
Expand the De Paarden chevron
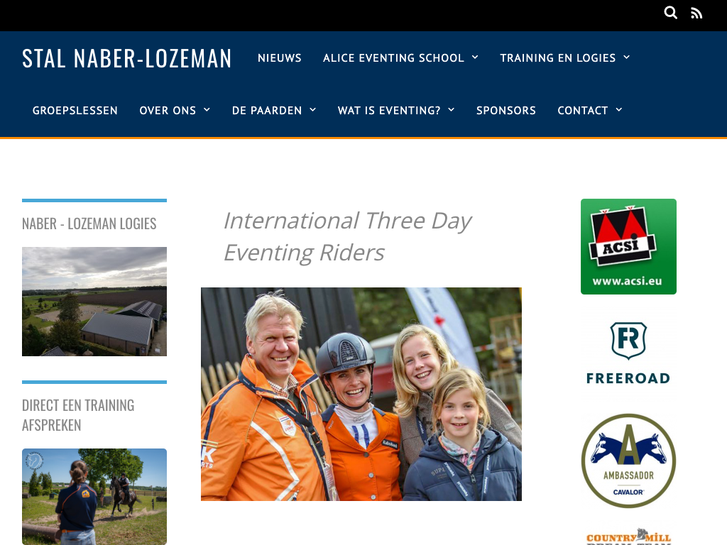[x=312, y=110]
